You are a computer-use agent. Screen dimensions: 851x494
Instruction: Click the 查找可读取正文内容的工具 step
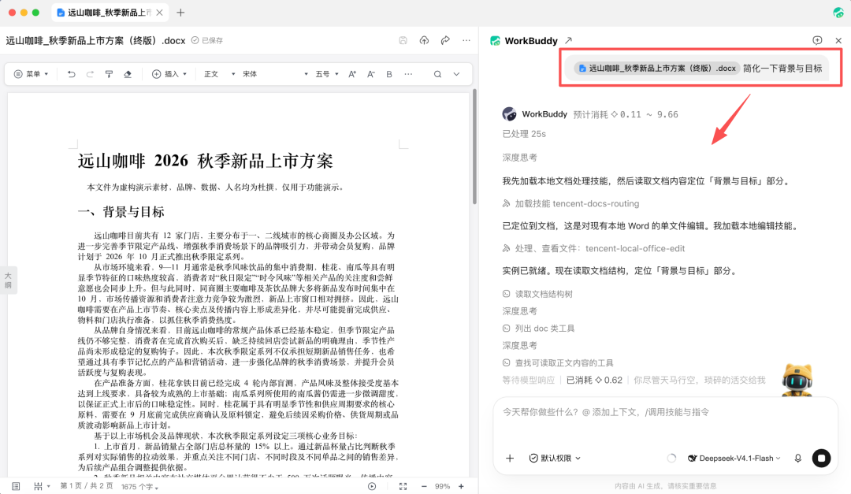[558, 362]
